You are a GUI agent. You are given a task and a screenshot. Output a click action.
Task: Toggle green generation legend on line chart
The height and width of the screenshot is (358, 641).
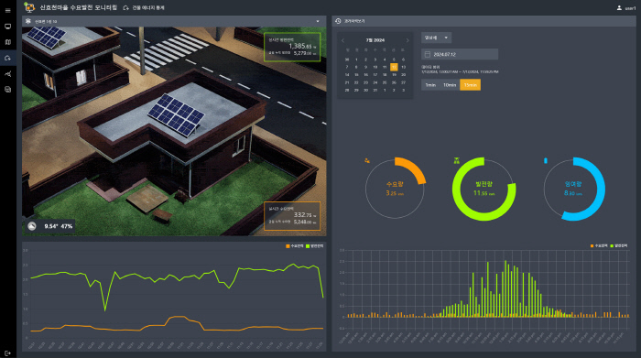pyautogui.click(x=314, y=246)
